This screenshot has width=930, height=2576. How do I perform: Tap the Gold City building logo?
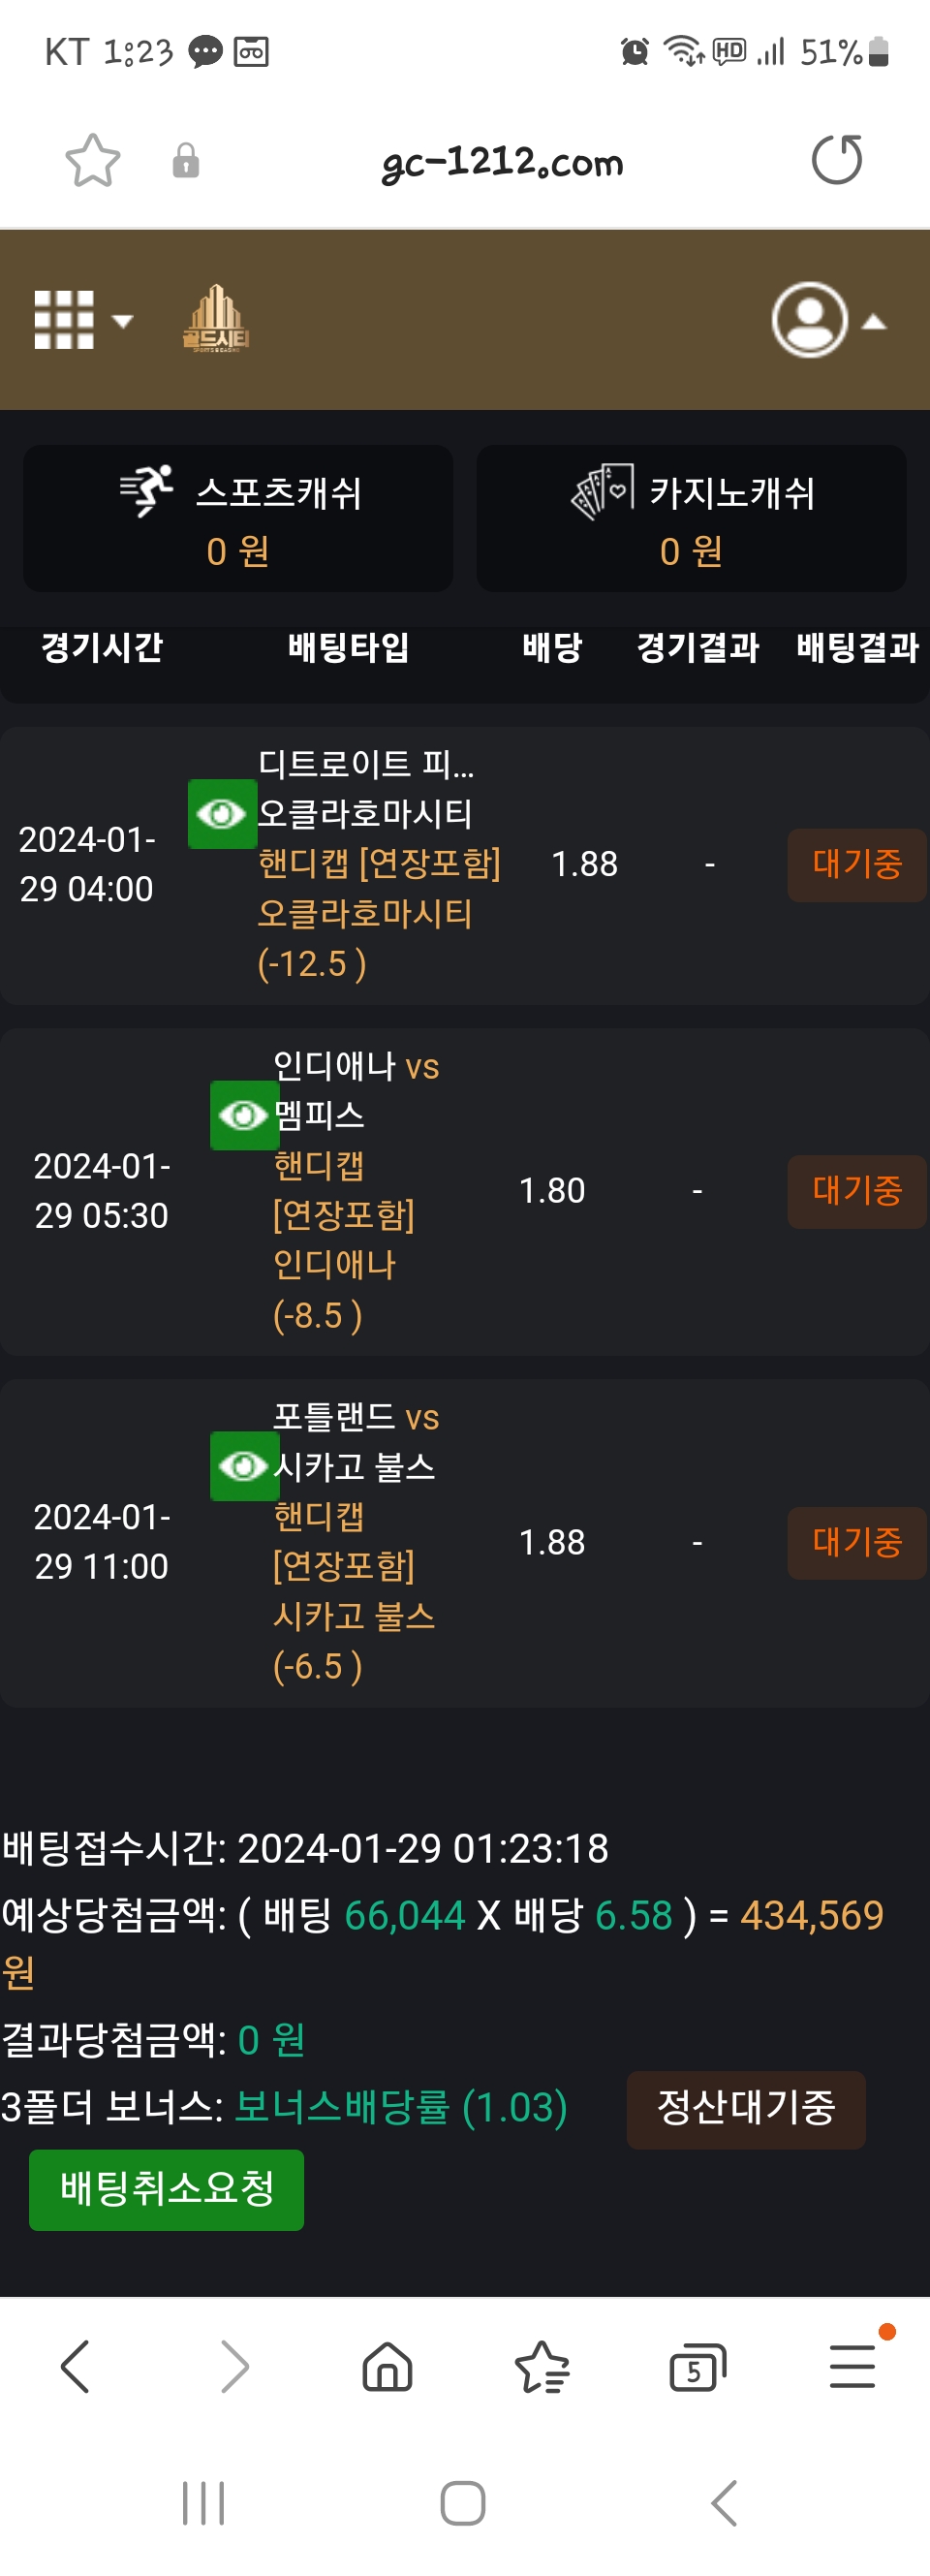[x=216, y=319]
